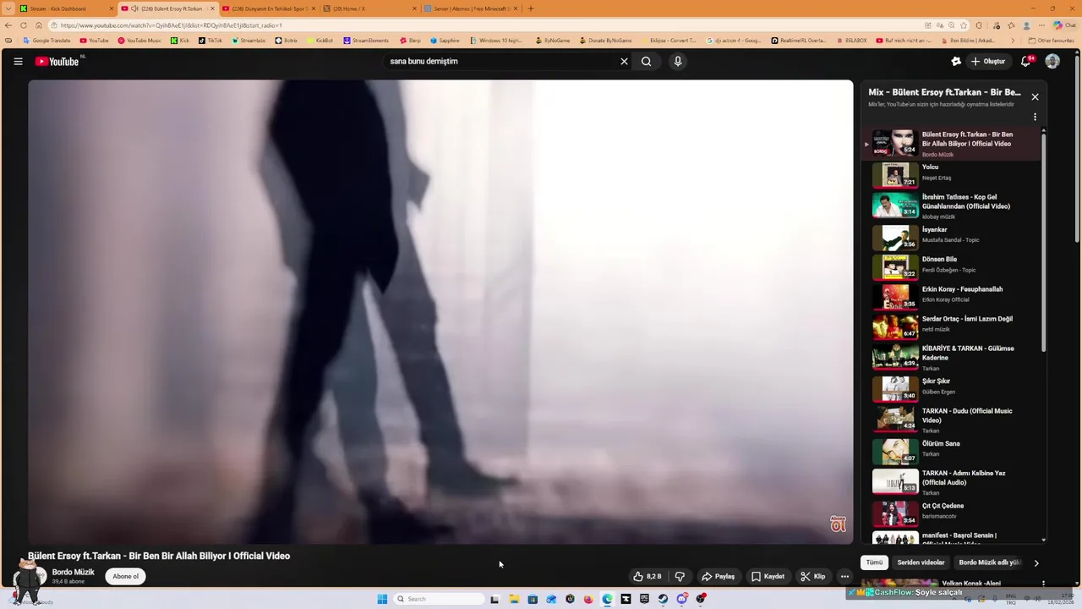
Task: Subscribe using the Abone ol button
Action: [125, 576]
